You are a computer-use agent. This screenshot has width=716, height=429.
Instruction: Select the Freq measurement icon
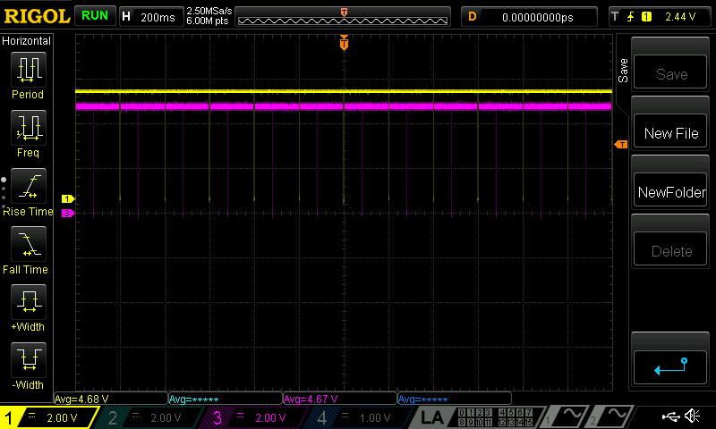29,127
